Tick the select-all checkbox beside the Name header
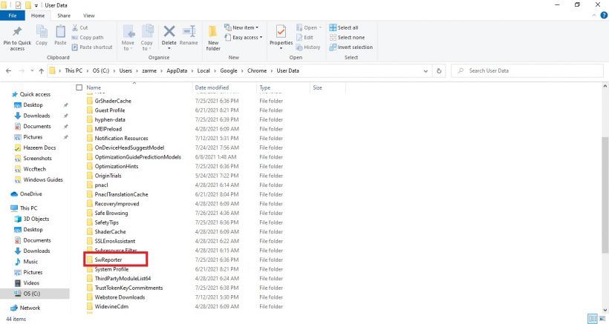The width and height of the screenshot is (609, 324). pyautogui.click(x=79, y=87)
